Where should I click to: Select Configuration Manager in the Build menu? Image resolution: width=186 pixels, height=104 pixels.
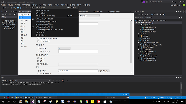(55, 35)
